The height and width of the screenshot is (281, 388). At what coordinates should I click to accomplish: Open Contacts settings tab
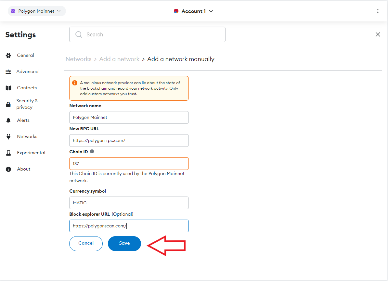(27, 88)
